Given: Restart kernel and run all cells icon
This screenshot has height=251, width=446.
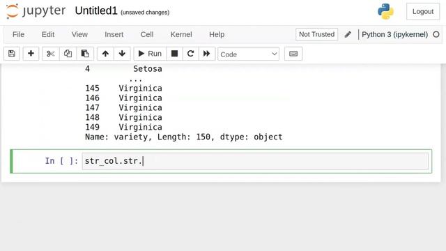Looking at the screenshot, I should [x=206, y=54].
